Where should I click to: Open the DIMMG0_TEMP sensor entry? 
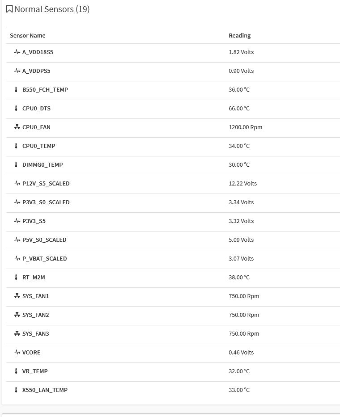(42, 165)
